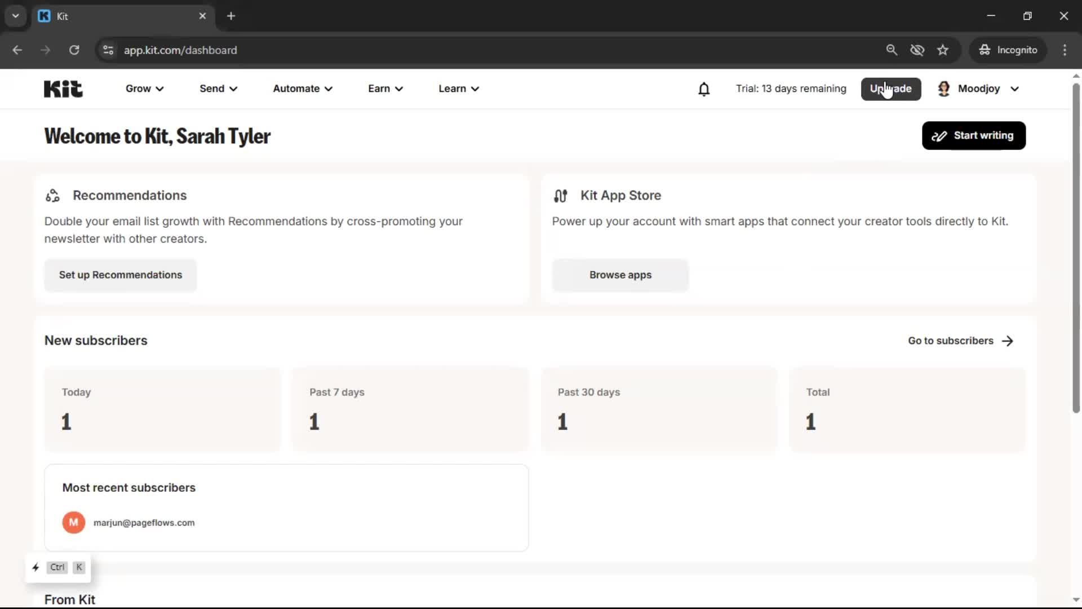Open notifications via the bell icon
This screenshot has height=609, width=1082.
[x=703, y=89]
